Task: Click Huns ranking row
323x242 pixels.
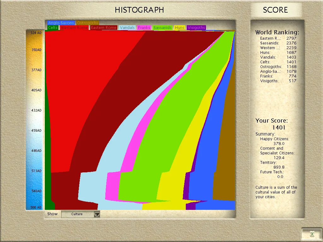Action: tap(278, 53)
